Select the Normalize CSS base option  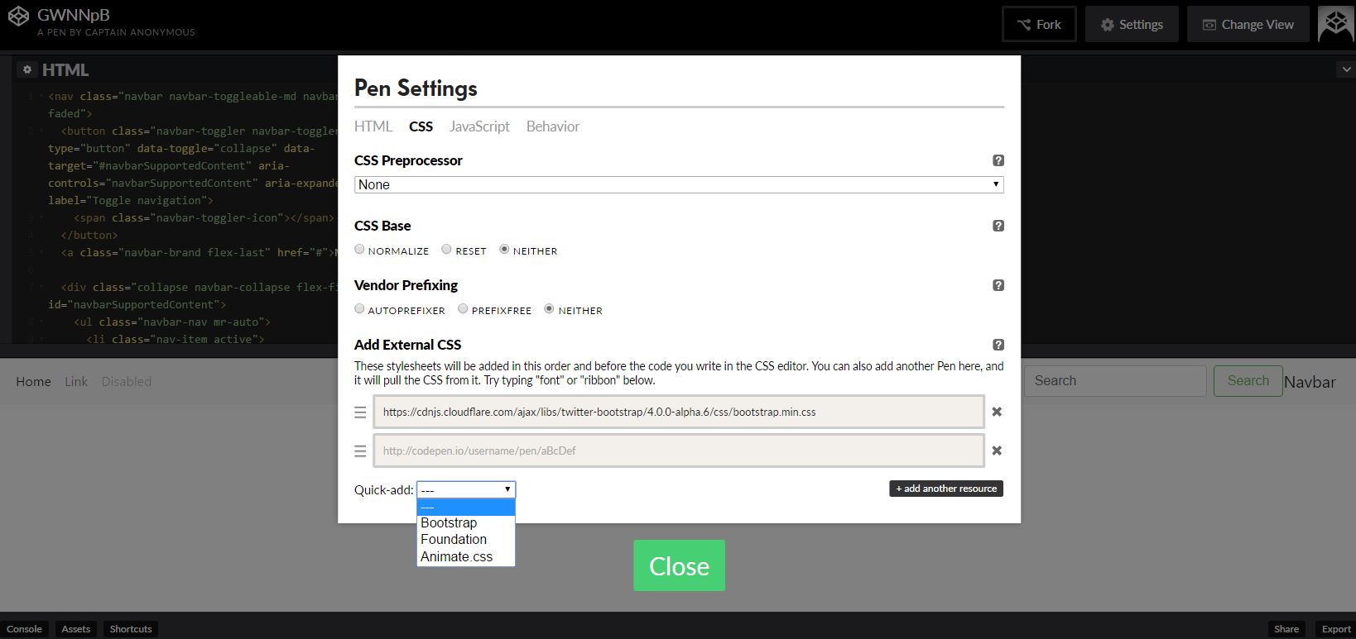coord(359,250)
